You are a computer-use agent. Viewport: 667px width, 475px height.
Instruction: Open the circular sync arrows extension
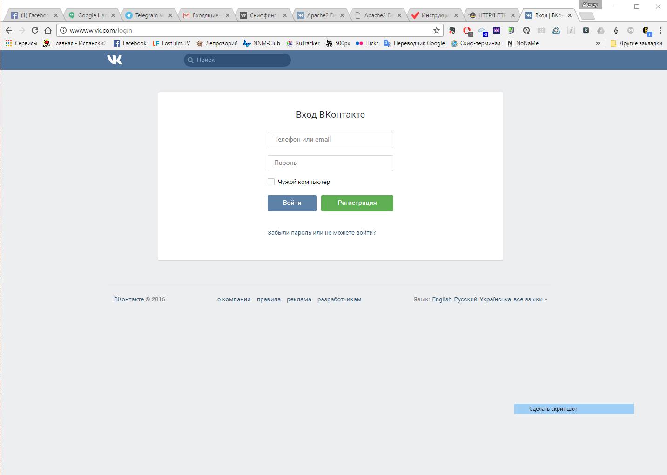[526, 30]
